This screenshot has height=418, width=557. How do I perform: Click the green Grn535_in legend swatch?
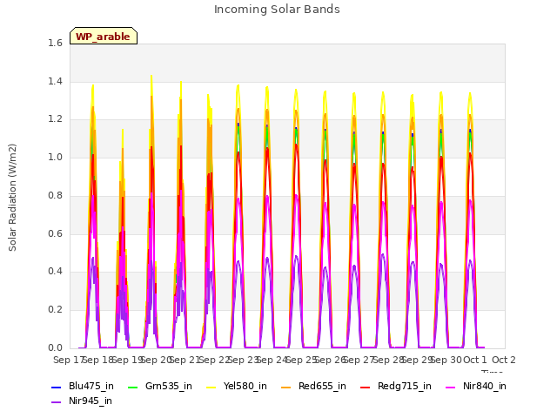(132, 387)
